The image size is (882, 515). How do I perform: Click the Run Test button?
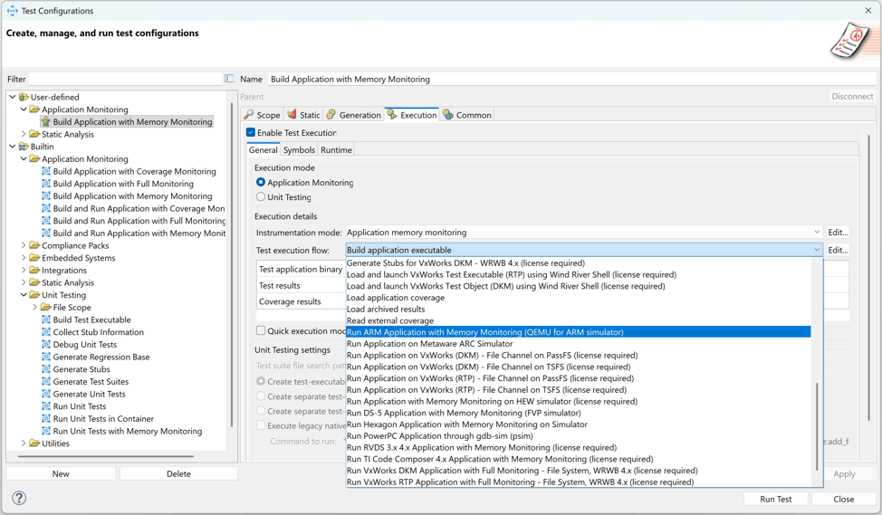point(776,500)
